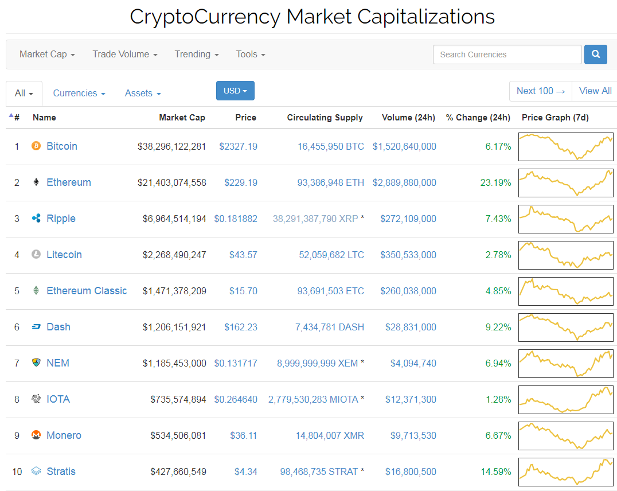Click Bitcoin supply 16,455,950 BTC
This screenshot has height=491, width=617.
pos(331,146)
